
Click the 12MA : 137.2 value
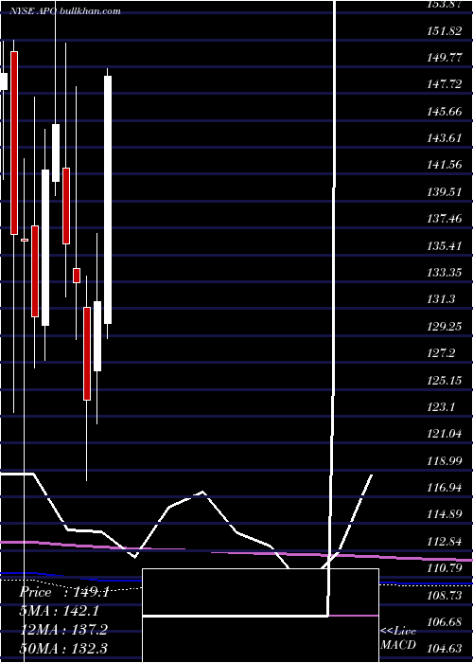(x=63, y=630)
